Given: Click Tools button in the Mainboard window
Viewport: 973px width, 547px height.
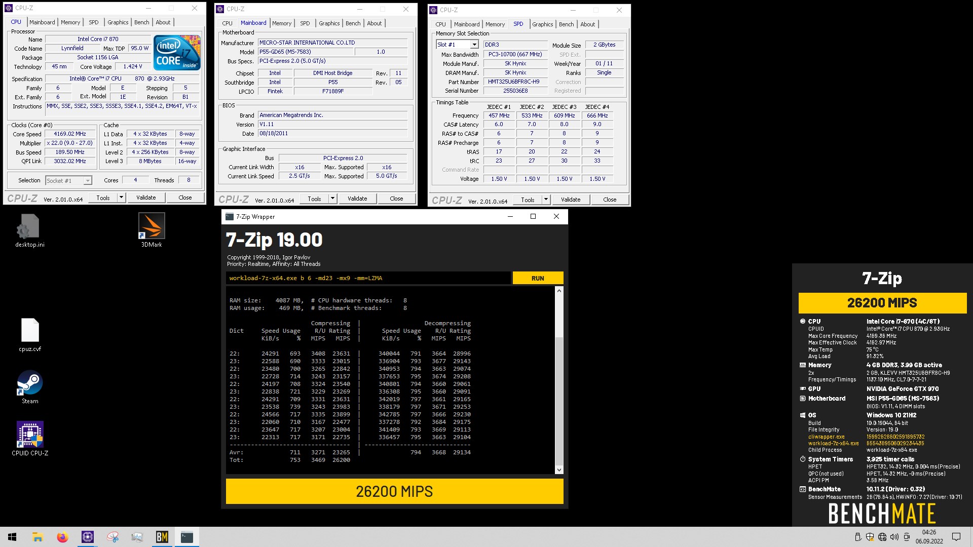Looking at the screenshot, I should tap(314, 199).
